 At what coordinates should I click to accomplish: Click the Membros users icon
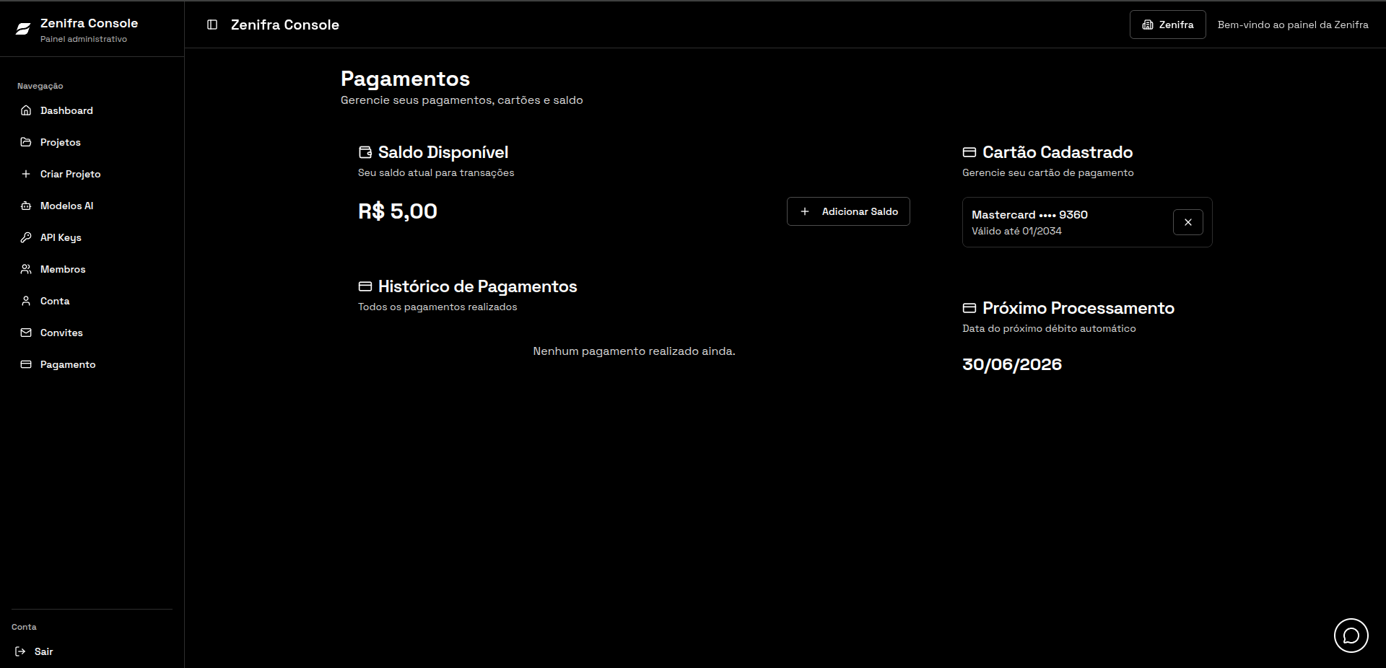pyautogui.click(x=26, y=269)
